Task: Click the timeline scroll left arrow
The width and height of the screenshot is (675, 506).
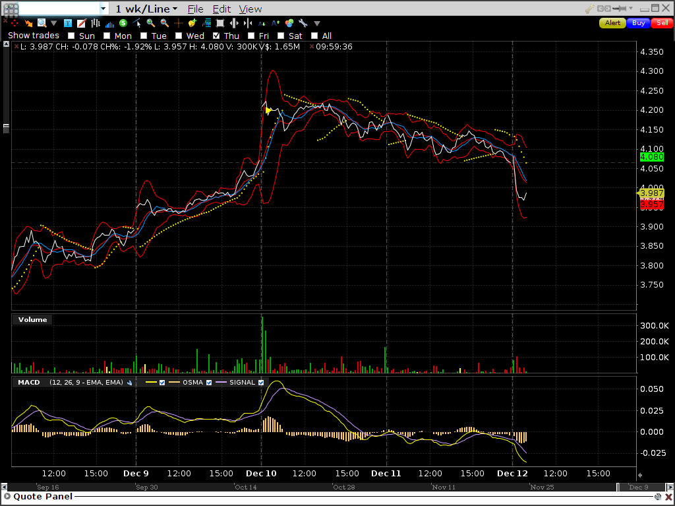Action: [5, 487]
